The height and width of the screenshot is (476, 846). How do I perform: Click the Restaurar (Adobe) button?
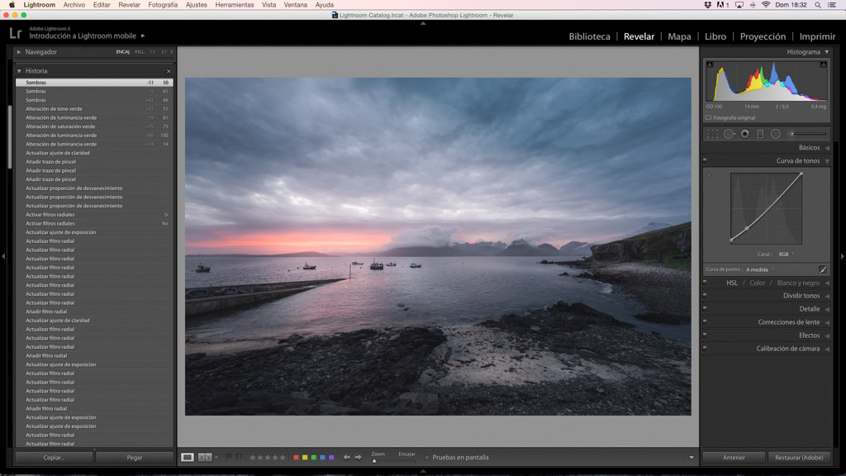[x=799, y=457]
